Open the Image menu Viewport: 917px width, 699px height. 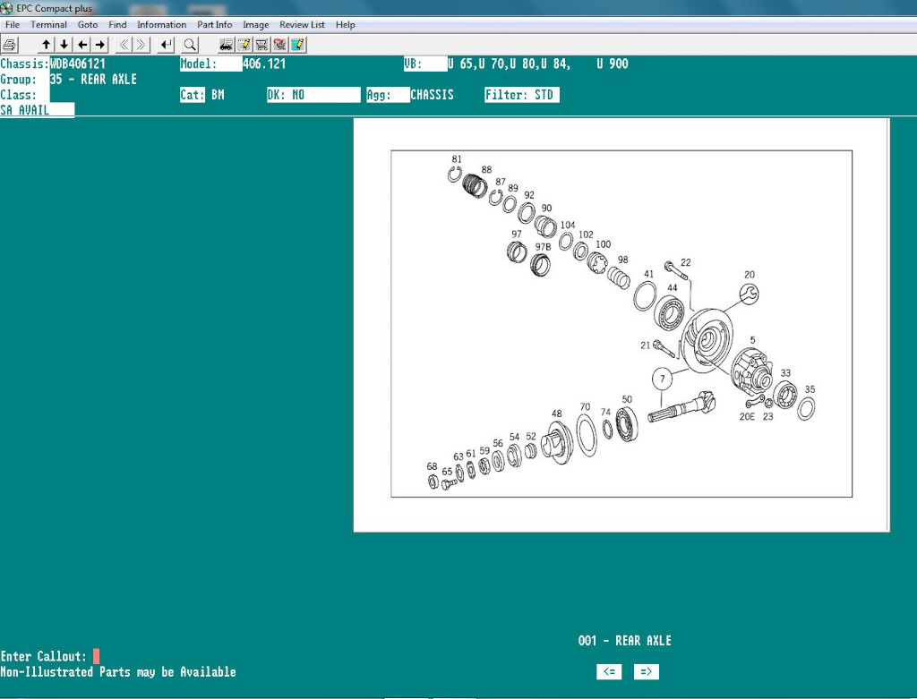pyautogui.click(x=255, y=24)
